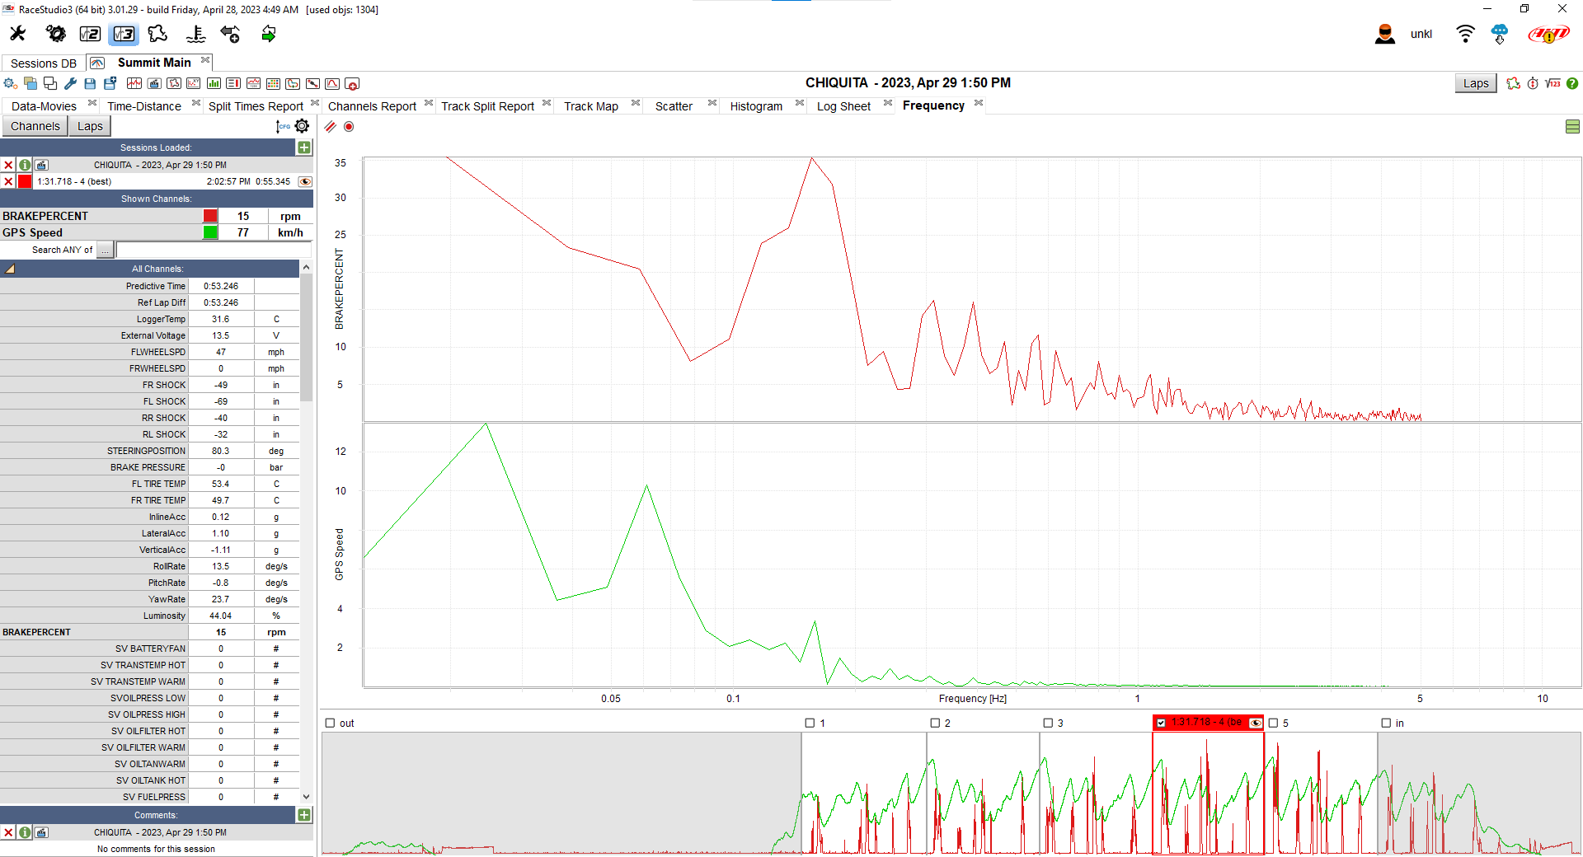Screen dimensions: 1583x857
Task: Click the red record circle above chart
Action: 349,126
